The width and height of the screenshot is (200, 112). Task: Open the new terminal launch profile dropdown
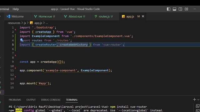coord(198,100)
